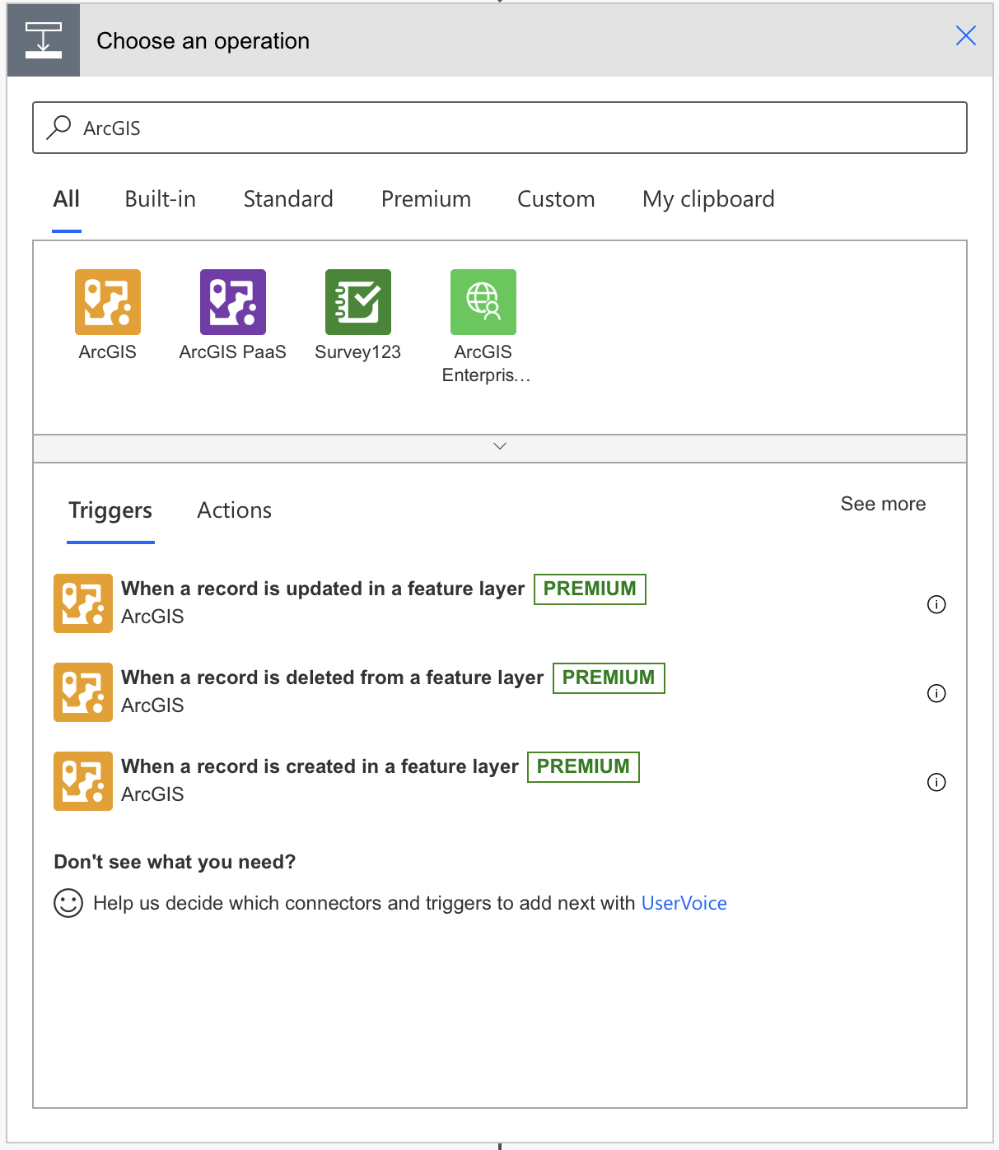Open the My clipboard tab

click(x=708, y=199)
